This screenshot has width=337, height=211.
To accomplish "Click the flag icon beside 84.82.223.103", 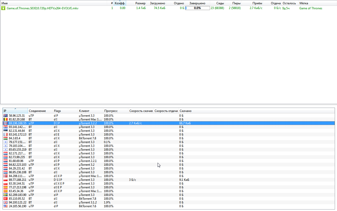I will (6, 165).
